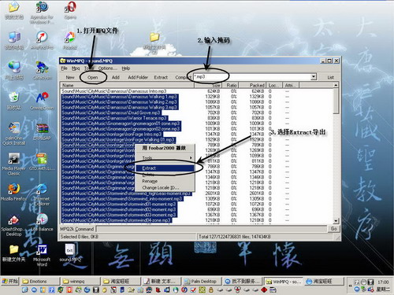Click the MPQ2k Command input field

click(x=211, y=229)
